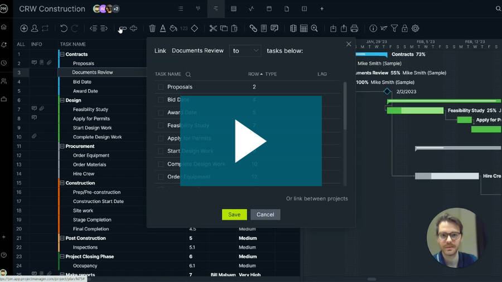This screenshot has width=502, height=282.
Task: Open the assign person icon
Action: (35, 28)
